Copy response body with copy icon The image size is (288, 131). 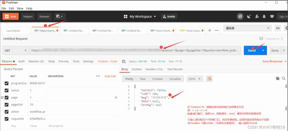278,78
